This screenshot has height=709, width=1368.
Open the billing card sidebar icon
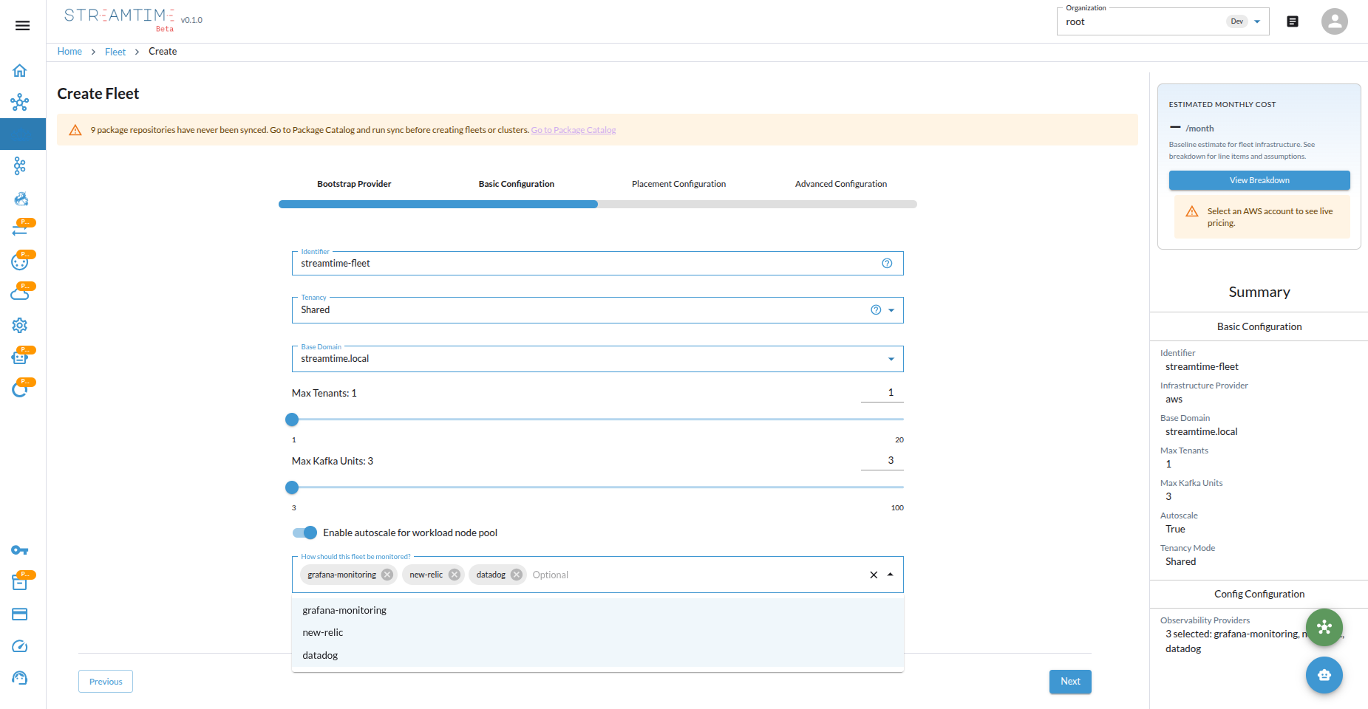click(20, 614)
